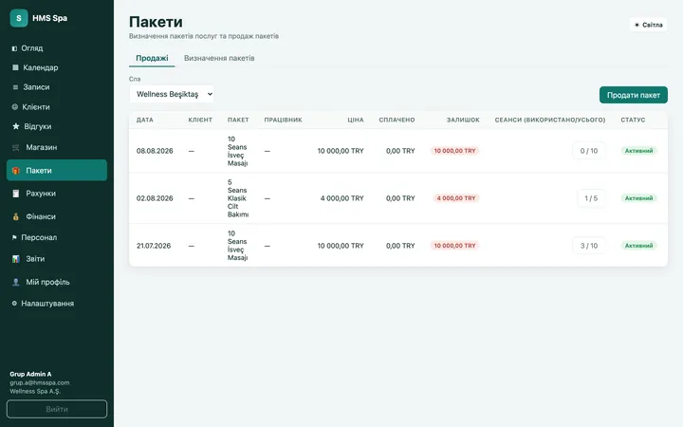Click the ПРАЦІВНИК column header

click(283, 120)
